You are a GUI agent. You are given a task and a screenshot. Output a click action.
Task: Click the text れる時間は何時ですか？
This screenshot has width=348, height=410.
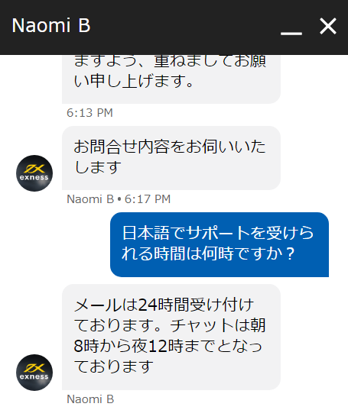(x=209, y=253)
